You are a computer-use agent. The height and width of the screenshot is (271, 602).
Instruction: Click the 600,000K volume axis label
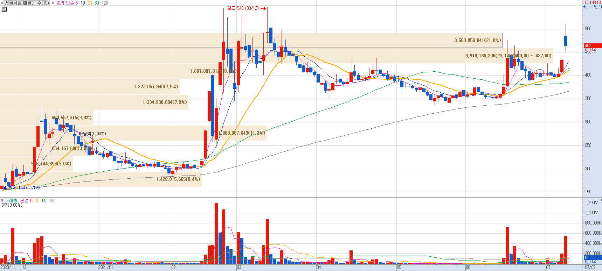[593, 233]
